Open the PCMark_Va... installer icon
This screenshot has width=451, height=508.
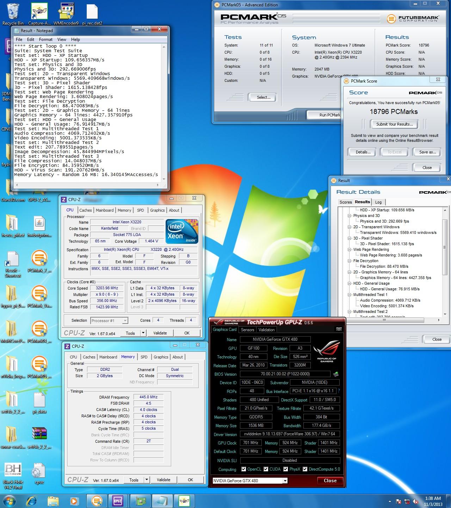tap(39, 296)
